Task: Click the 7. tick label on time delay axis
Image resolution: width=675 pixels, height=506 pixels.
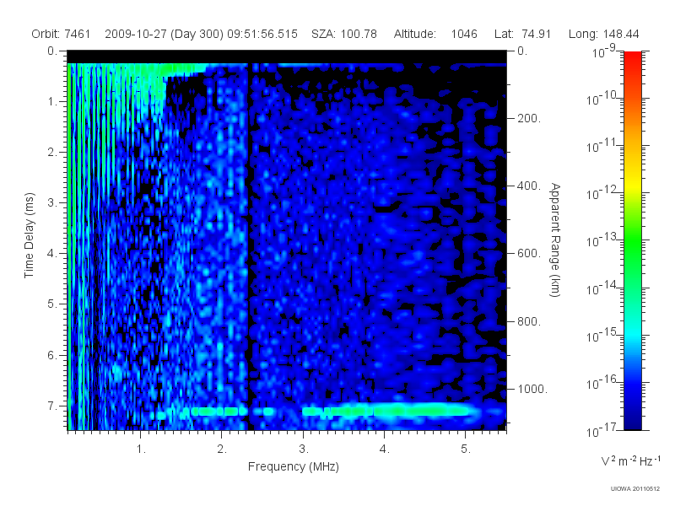Action: [52, 406]
